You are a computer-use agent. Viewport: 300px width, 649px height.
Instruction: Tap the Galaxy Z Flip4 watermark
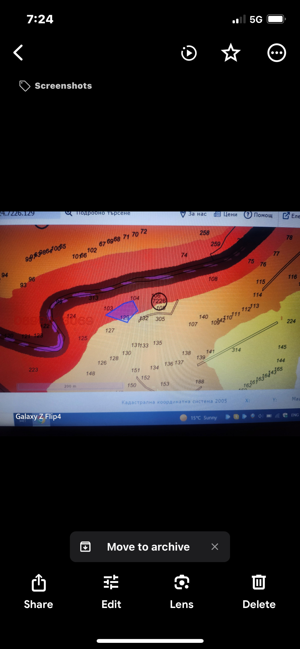click(38, 417)
